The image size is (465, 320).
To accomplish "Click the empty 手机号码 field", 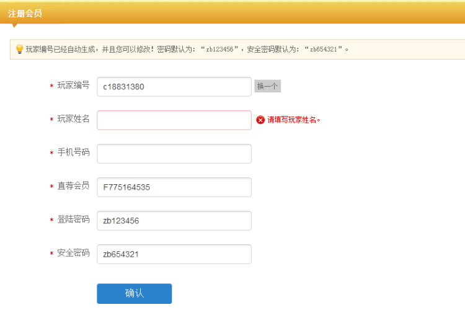I will (x=174, y=154).
